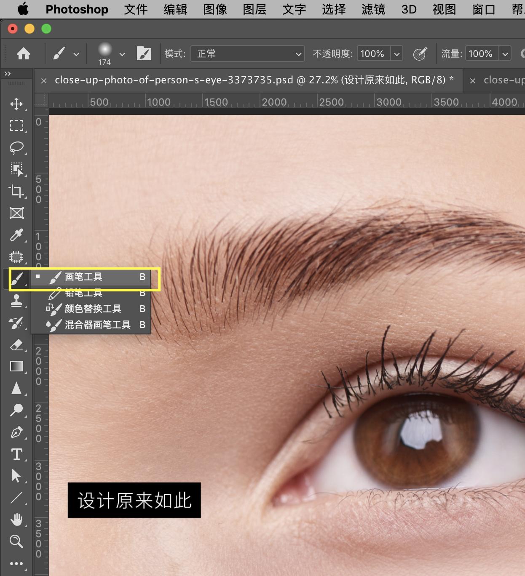Select the Clone Stamp tool
Viewport: 525px width, 576px height.
pos(16,301)
